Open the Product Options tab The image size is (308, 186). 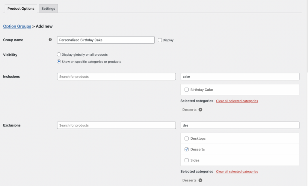click(x=21, y=9)
